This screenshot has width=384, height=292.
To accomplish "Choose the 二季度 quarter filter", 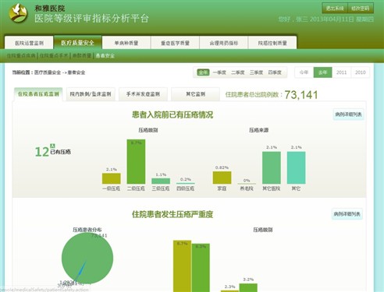I will [x=238, y=72].
